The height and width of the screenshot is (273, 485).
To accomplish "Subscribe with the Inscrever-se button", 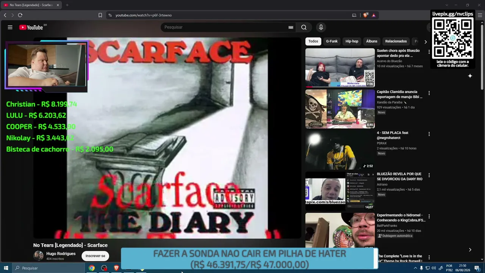I will [95, 256].
